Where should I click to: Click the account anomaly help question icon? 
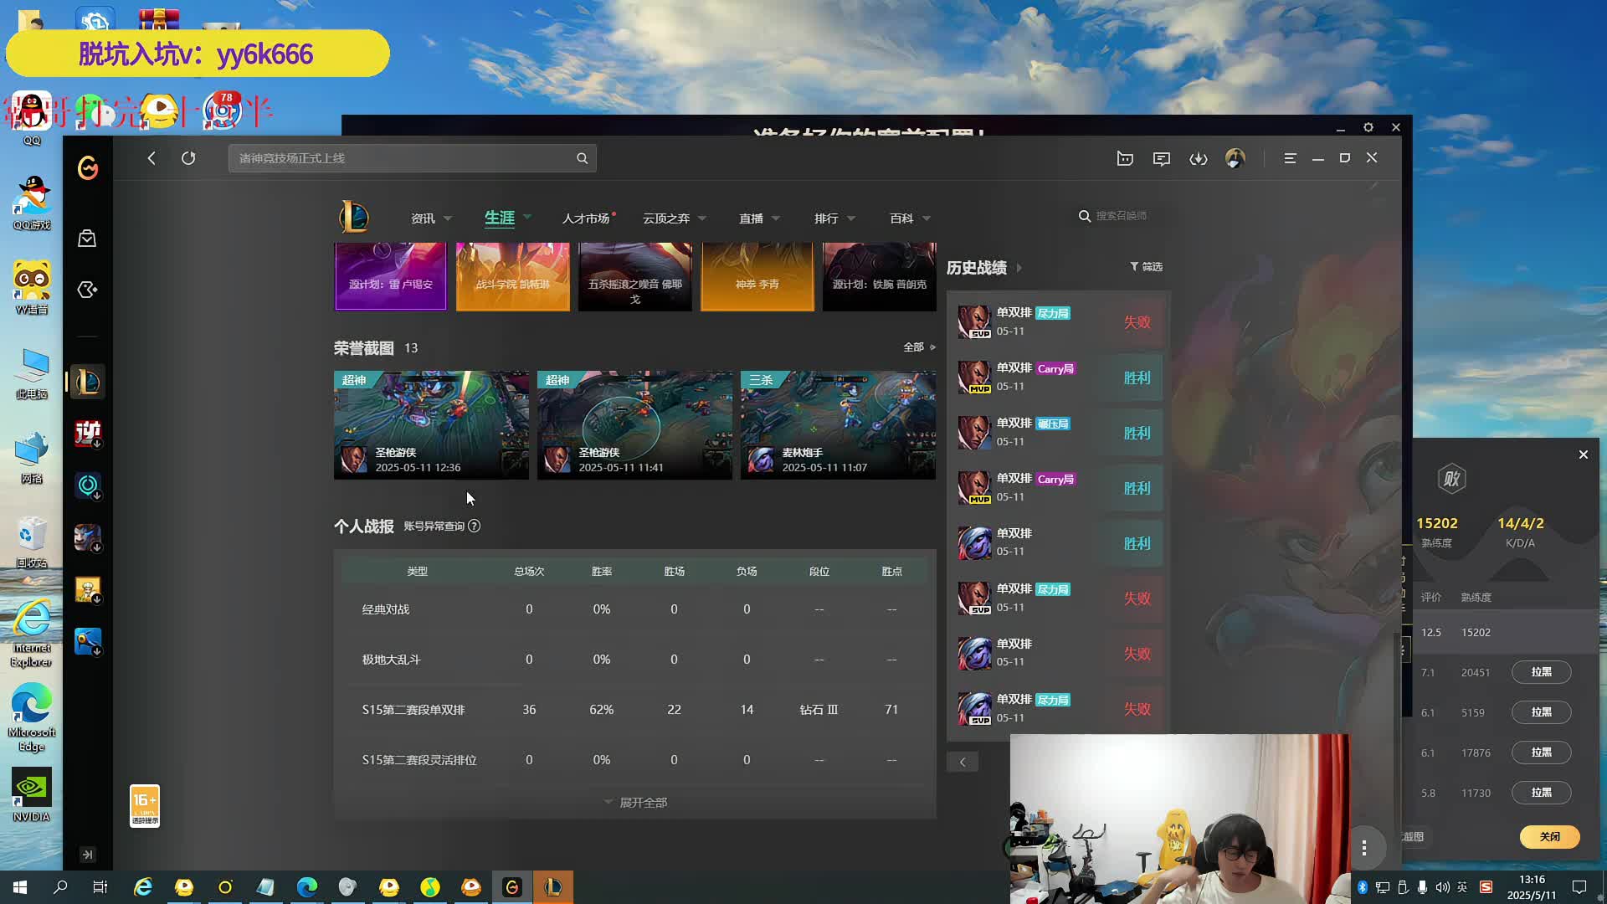475,526
